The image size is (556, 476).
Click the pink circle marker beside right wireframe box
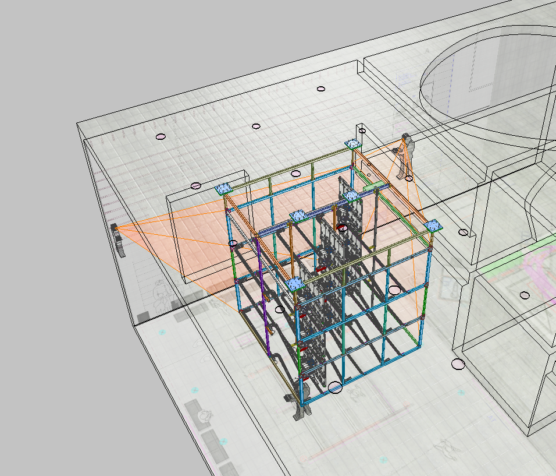click(458, 365)
